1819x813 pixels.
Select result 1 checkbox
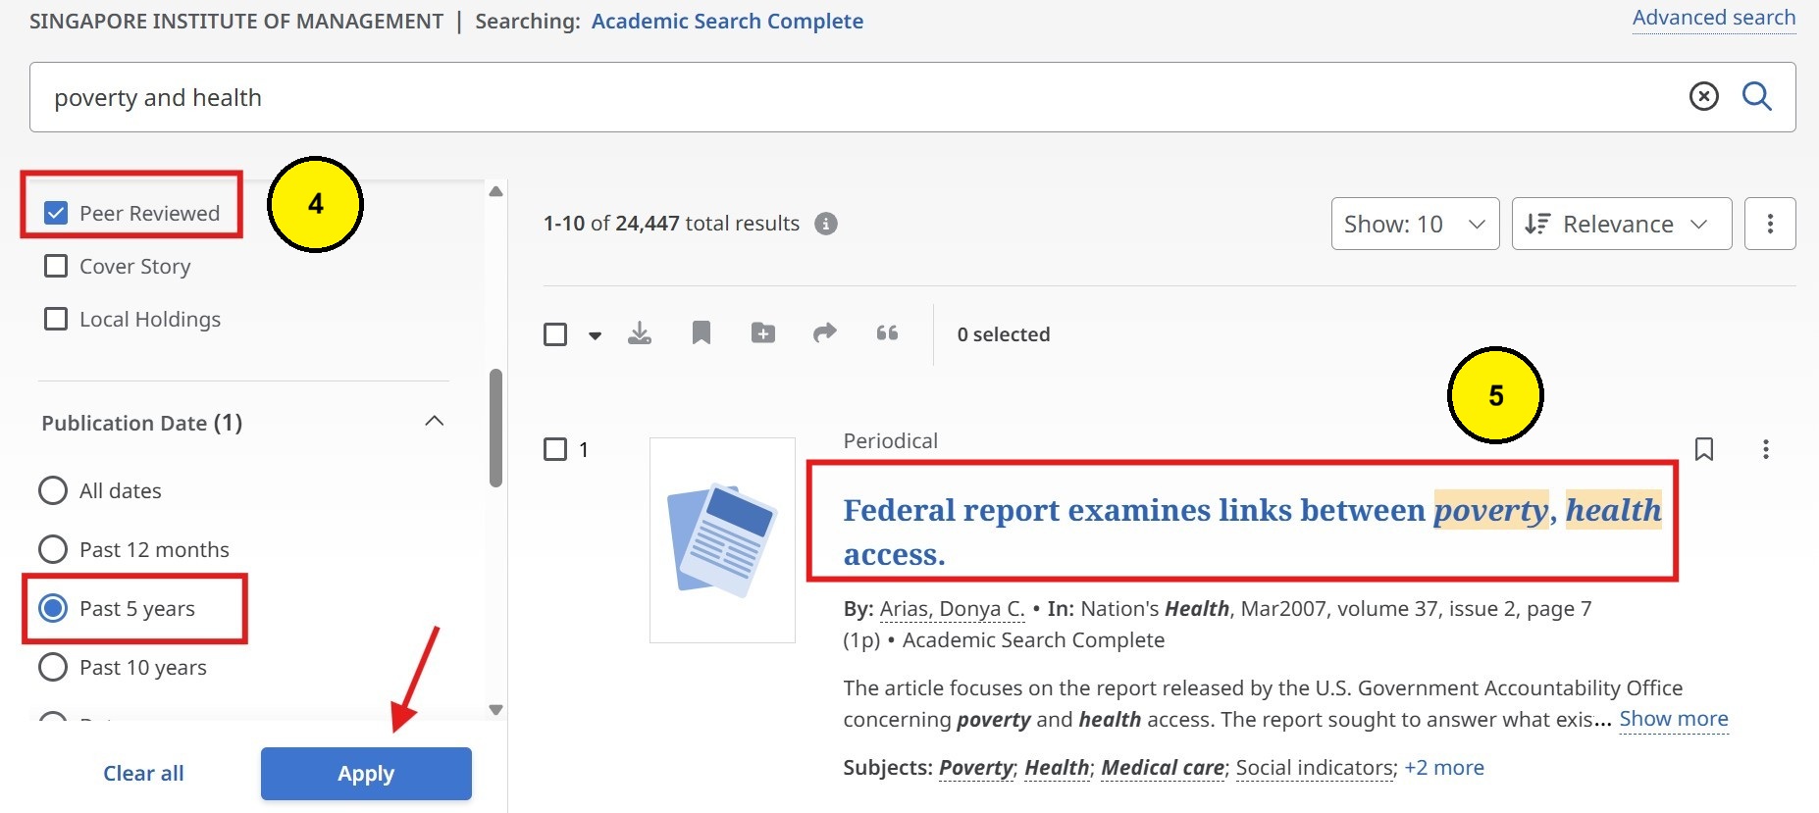(x=555, y=449)
